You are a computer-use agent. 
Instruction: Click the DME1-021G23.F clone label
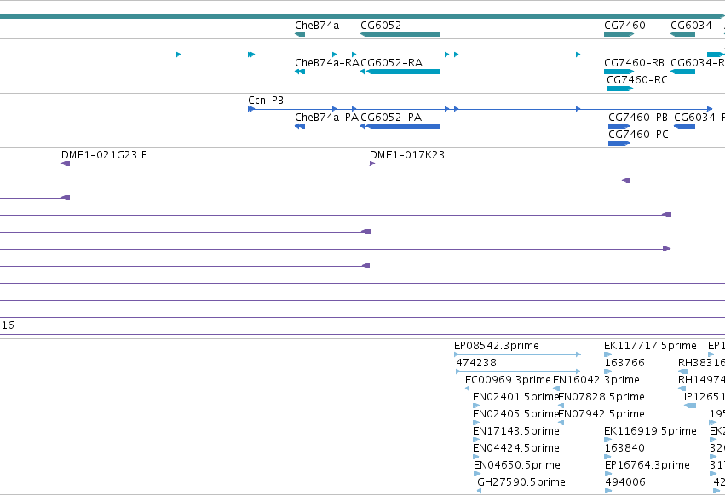(x=104, y=155)
